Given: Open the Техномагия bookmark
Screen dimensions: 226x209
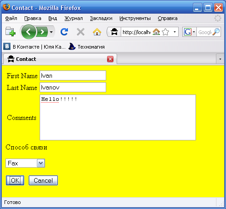Looking at the screenshot, I should [x=87, y=47].
